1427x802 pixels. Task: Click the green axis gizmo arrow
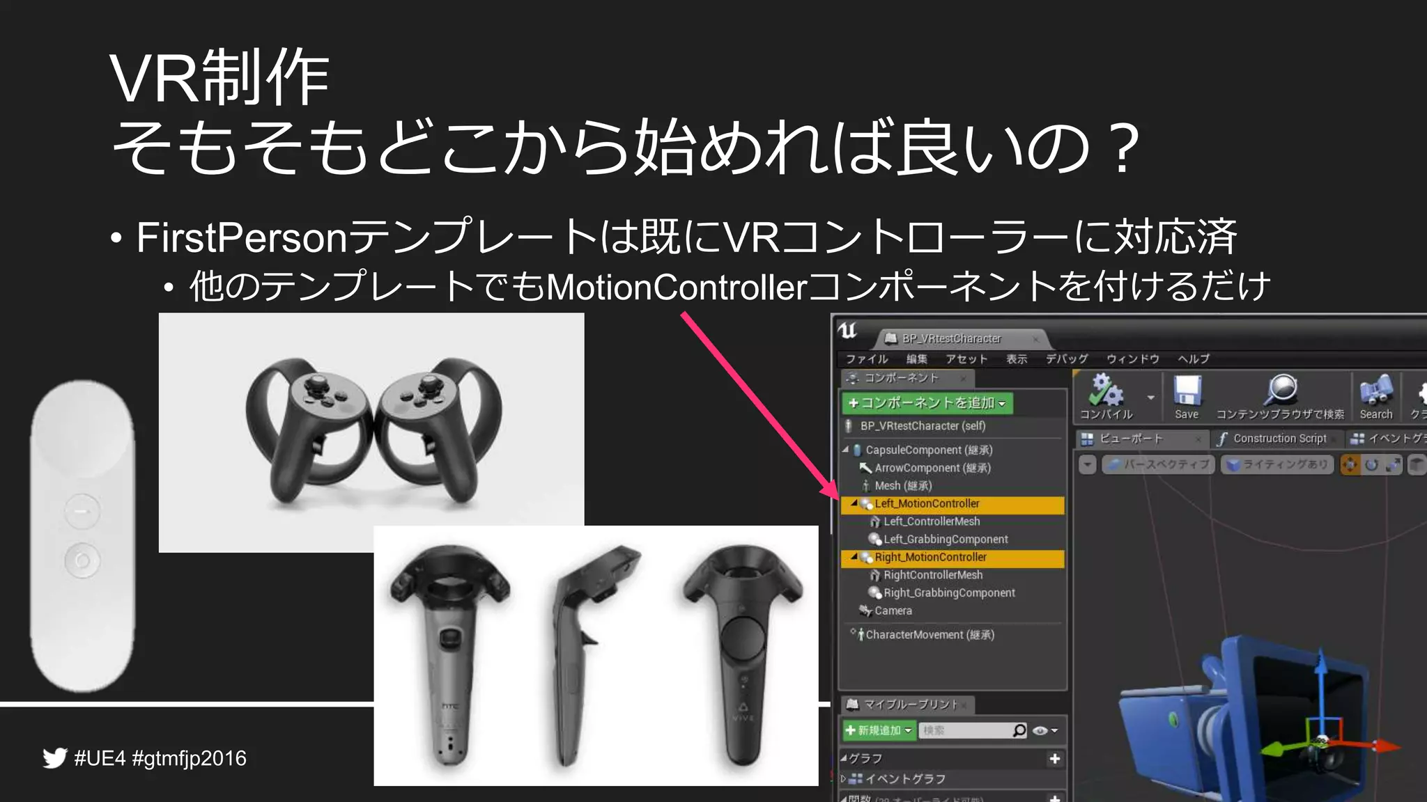pyautogui.click(x=1274, y=750)
